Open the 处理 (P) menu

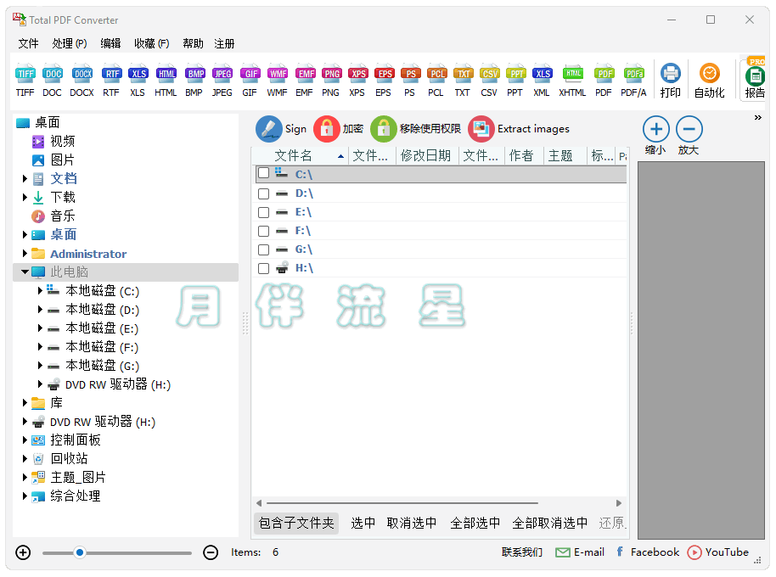coord(70,44)
